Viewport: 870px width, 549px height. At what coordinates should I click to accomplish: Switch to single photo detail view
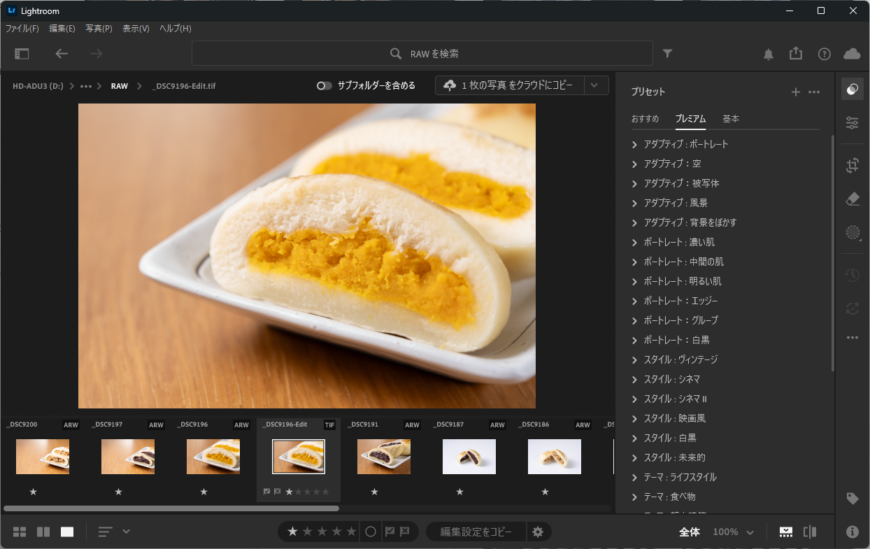(67, 532)
